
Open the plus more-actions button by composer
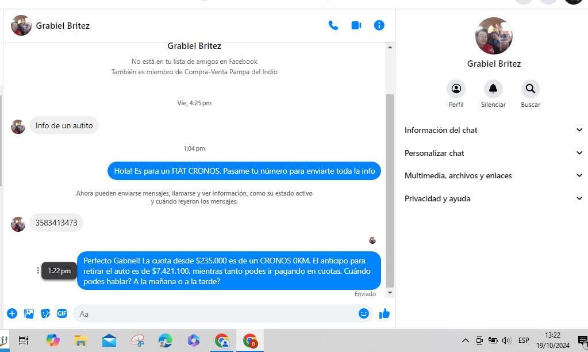pyautogui.click(x=12, y=313)
